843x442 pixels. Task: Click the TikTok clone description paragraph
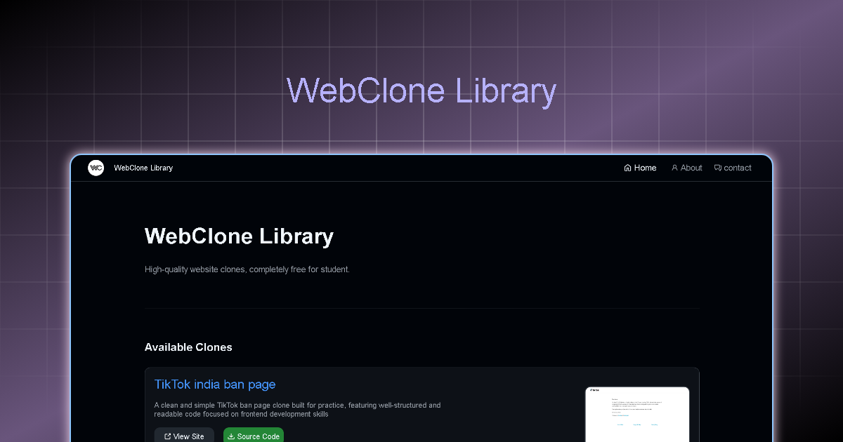click(297, 410)
